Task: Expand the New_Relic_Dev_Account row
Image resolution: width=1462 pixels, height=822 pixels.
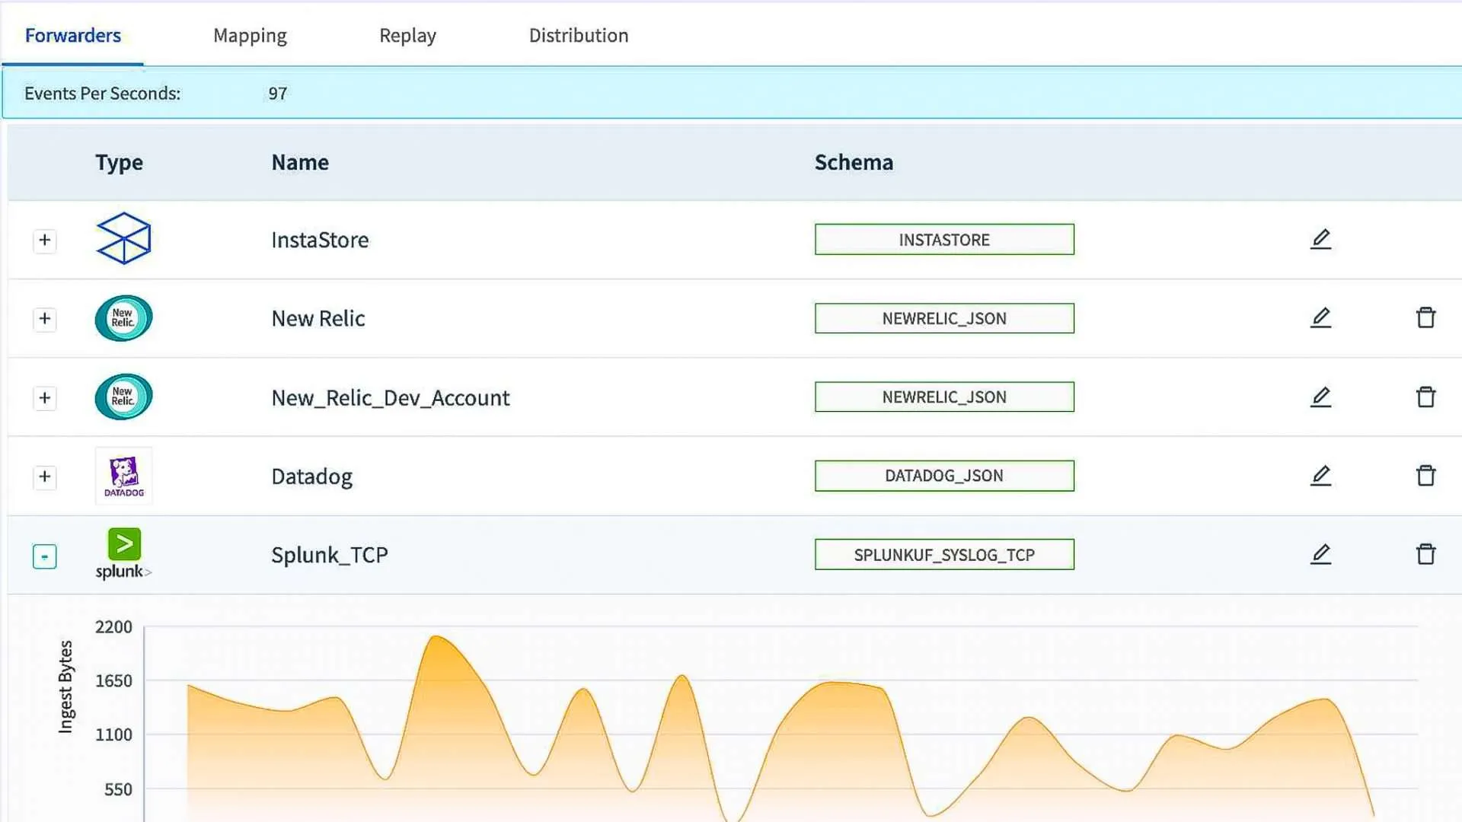Action: tap(45, 398)
